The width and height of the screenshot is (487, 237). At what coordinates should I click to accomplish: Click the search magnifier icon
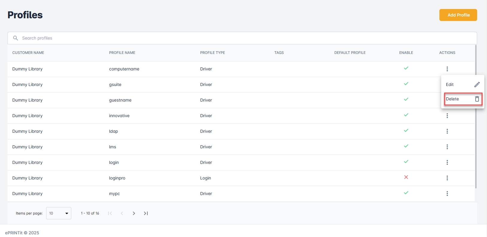(16, 38)
